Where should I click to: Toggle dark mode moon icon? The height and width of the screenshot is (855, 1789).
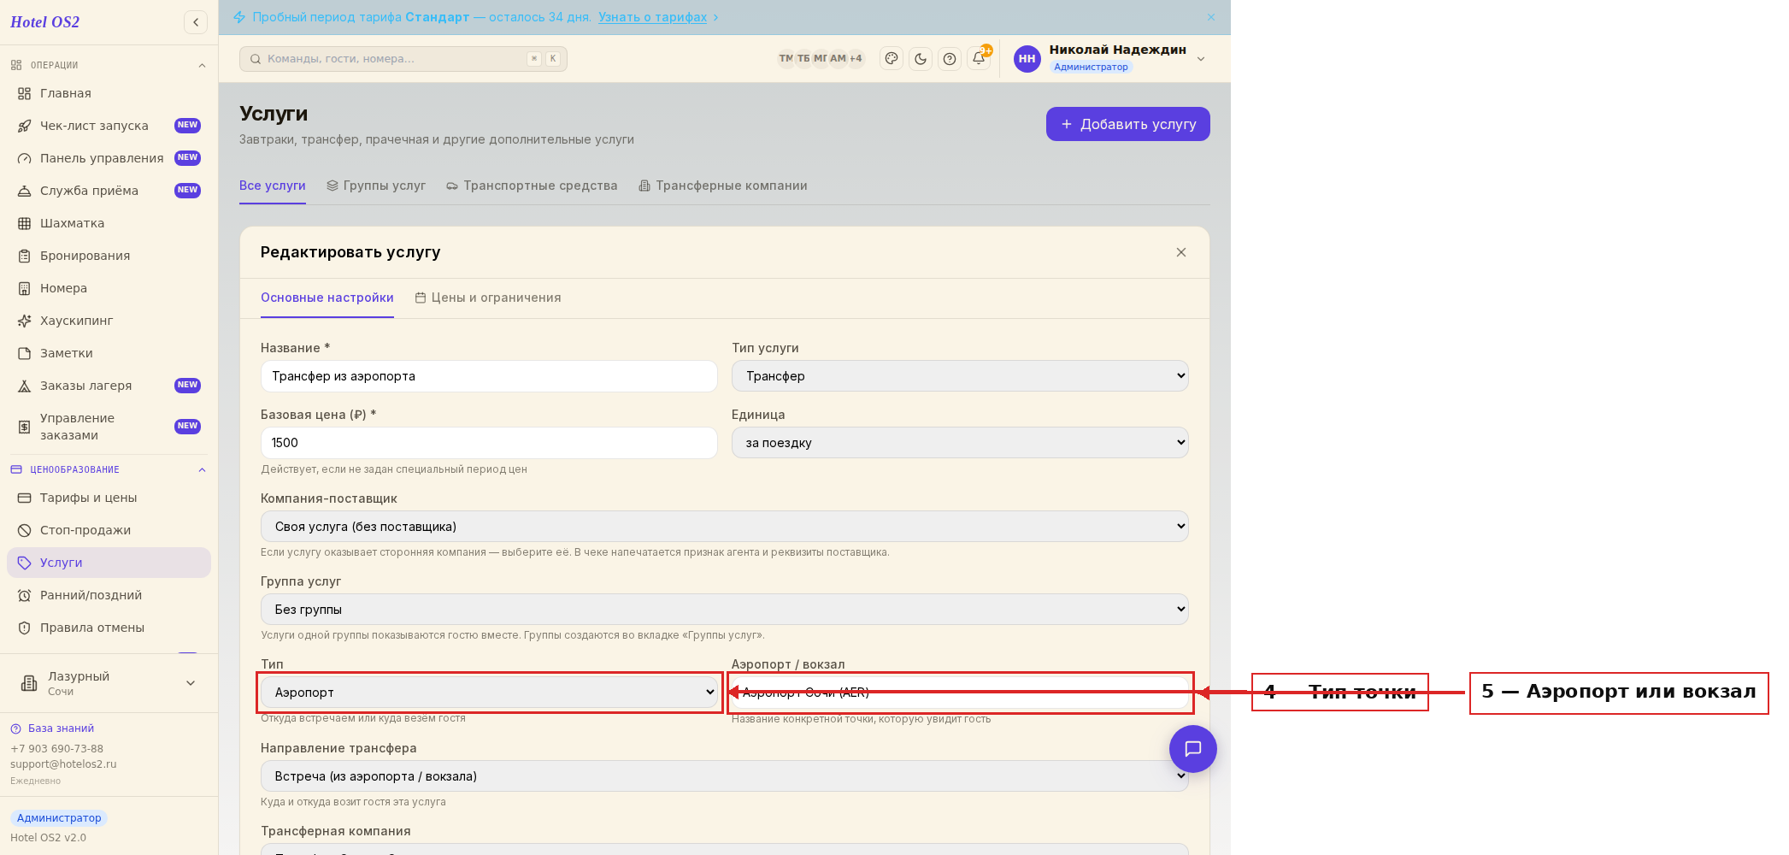point(921,59)
